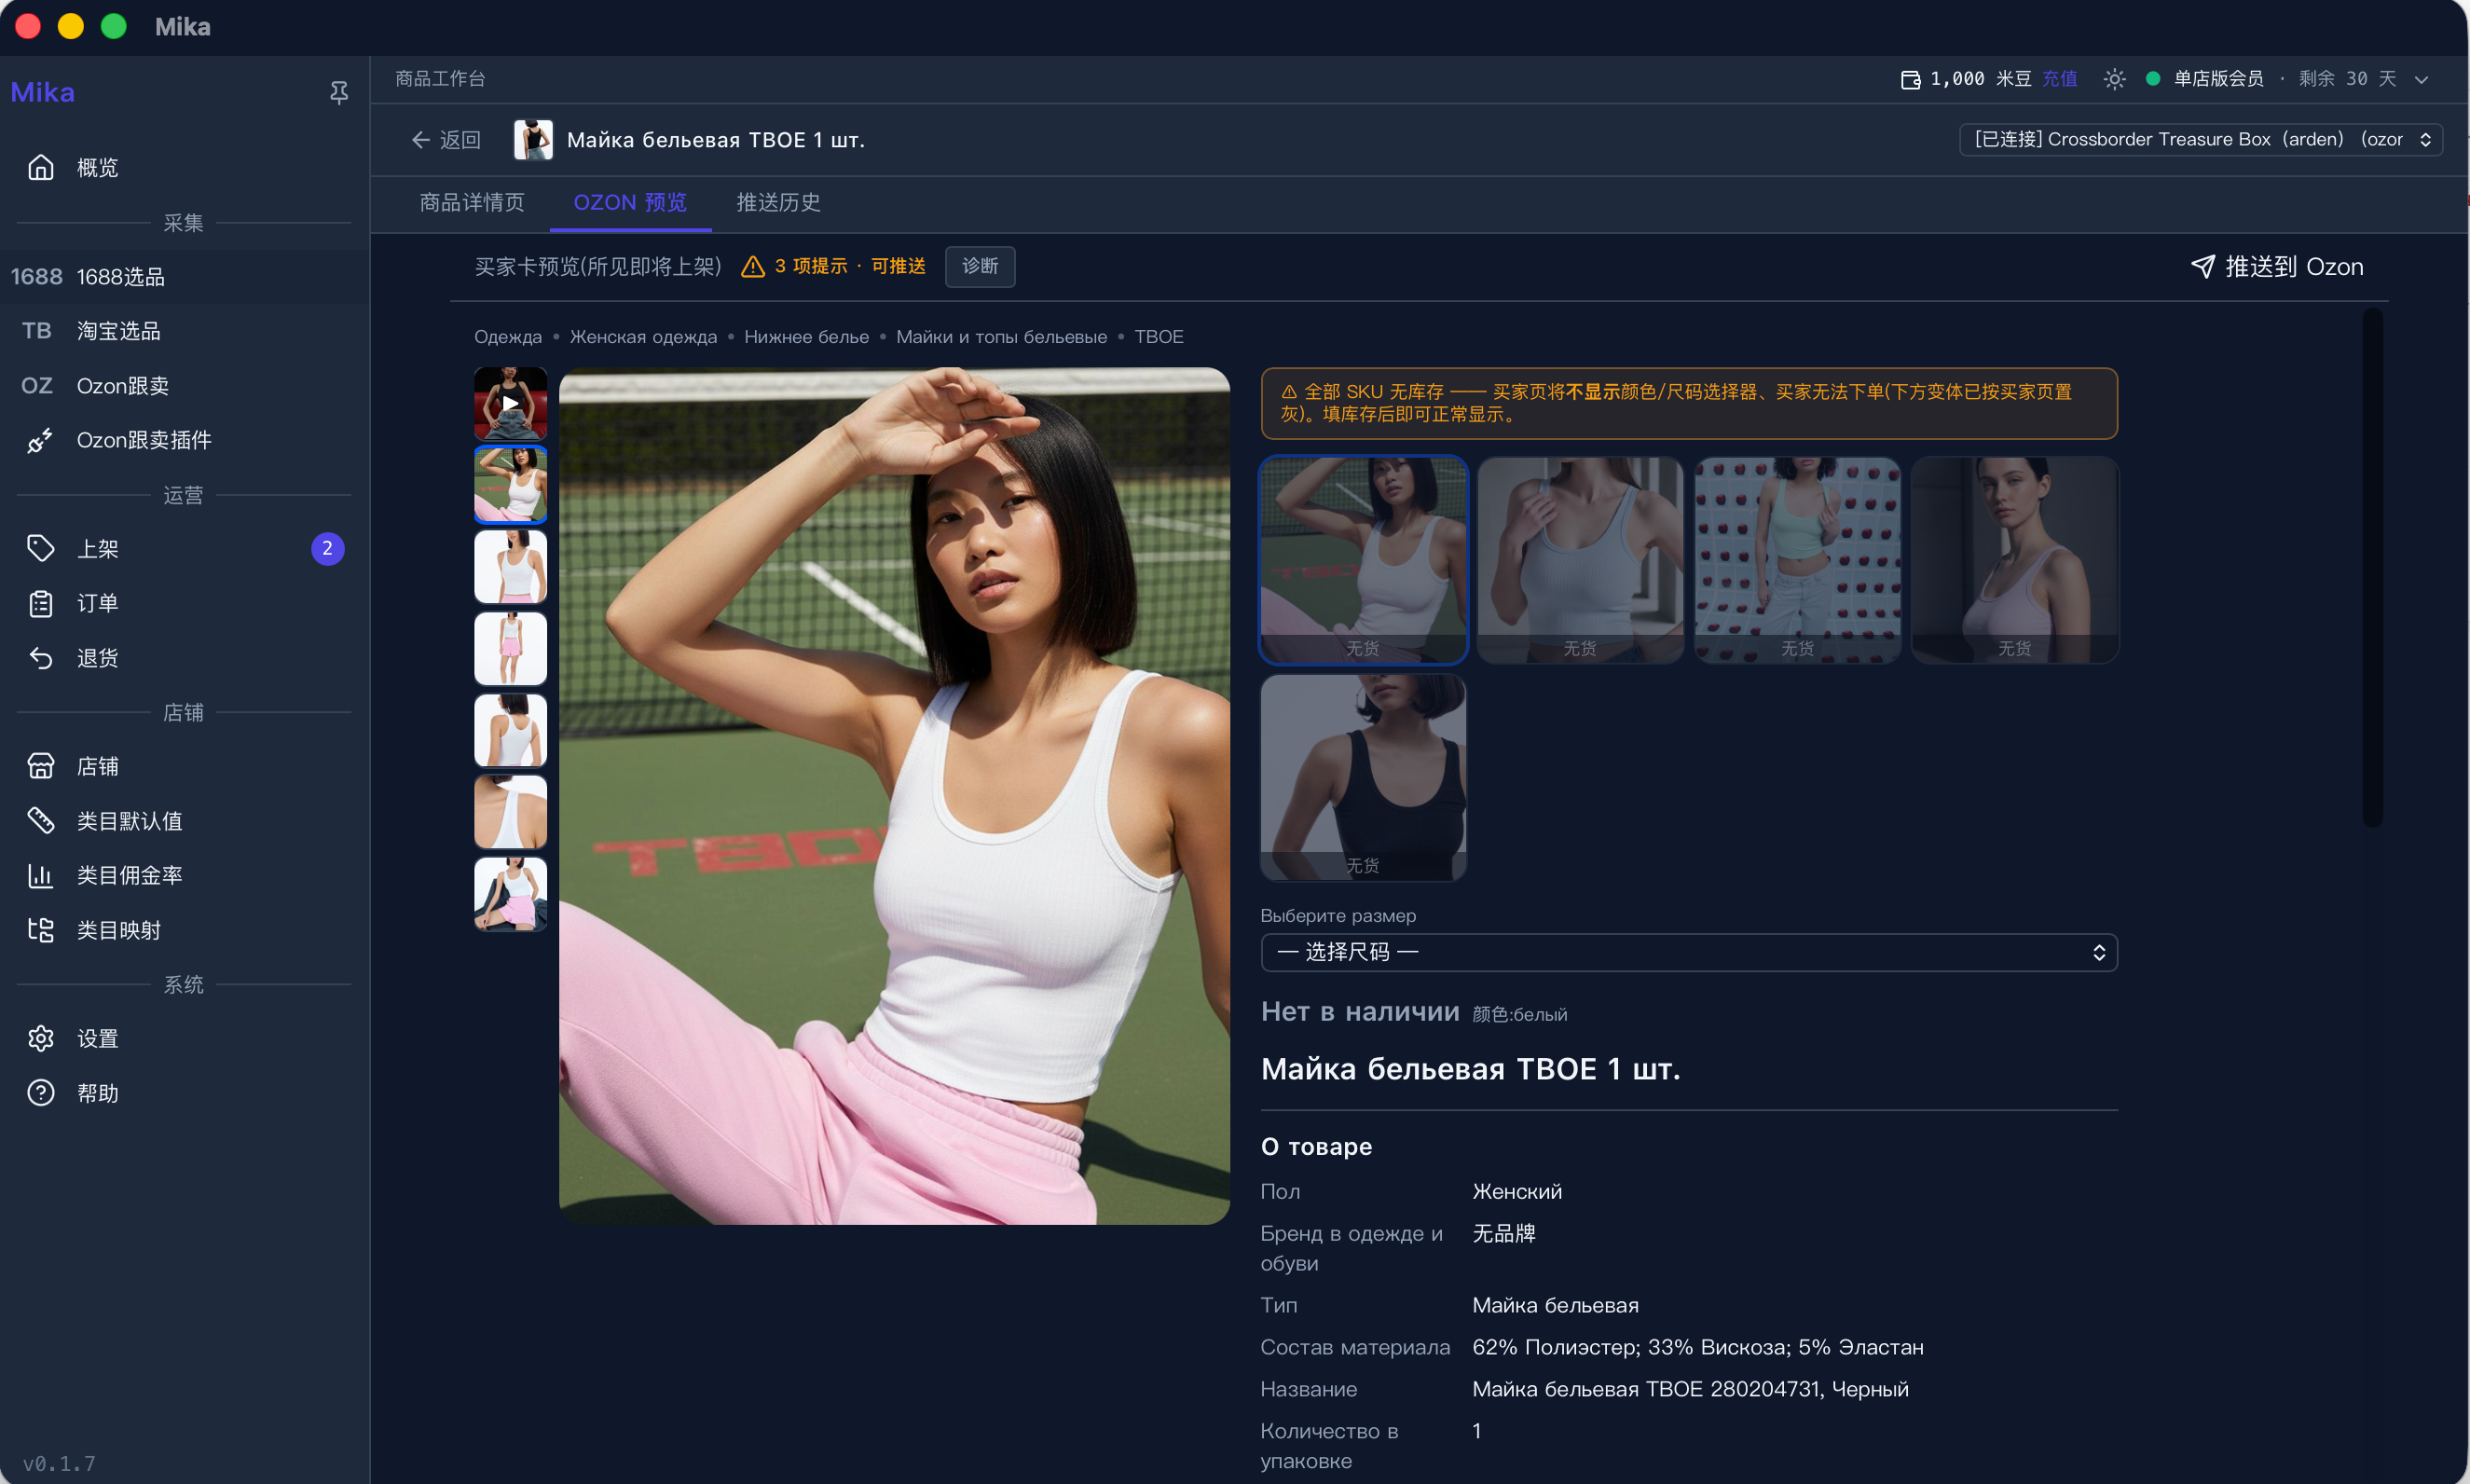Click the preview panel vertical scrollbar
This screenshot has height=1484, width=2470.
pos(2372,568)
